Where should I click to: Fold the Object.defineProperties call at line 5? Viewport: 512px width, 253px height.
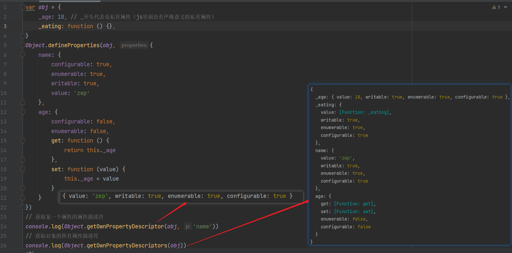pos(23,45)
